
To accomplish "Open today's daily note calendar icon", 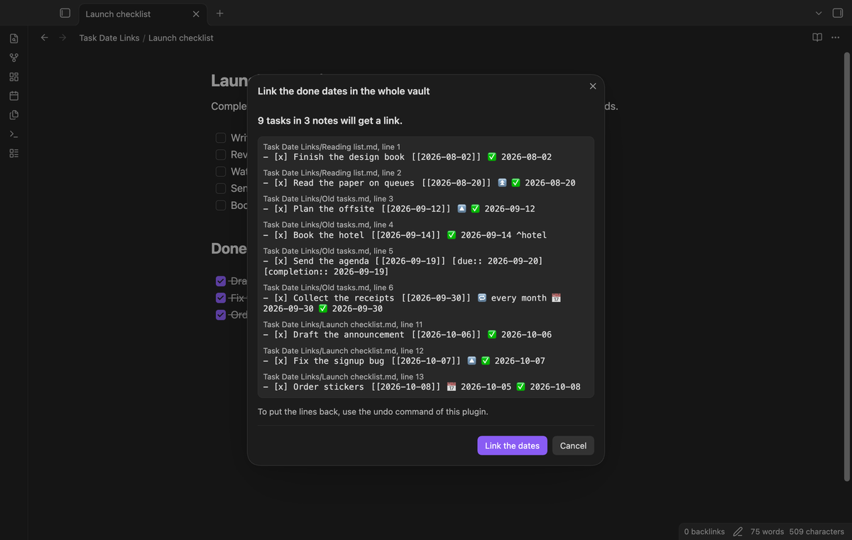I will [14, 95].
